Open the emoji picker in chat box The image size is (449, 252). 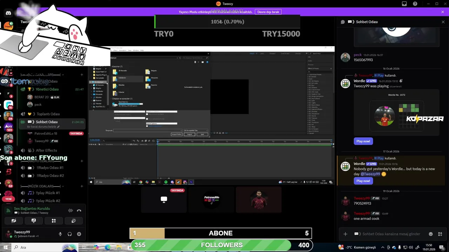click(x=431, y=234)
